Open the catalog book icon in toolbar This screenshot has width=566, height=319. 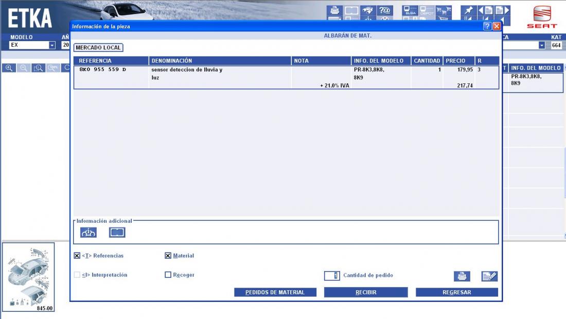(351, 10)
